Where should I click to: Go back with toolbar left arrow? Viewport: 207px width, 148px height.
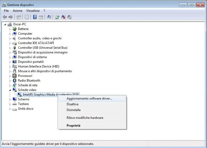click(5, 17)
